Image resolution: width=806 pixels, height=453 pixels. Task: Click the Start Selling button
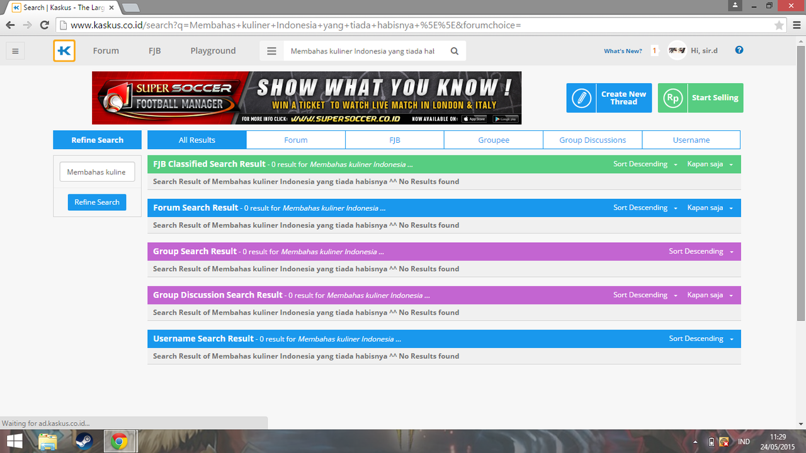(x=700, y=98)
